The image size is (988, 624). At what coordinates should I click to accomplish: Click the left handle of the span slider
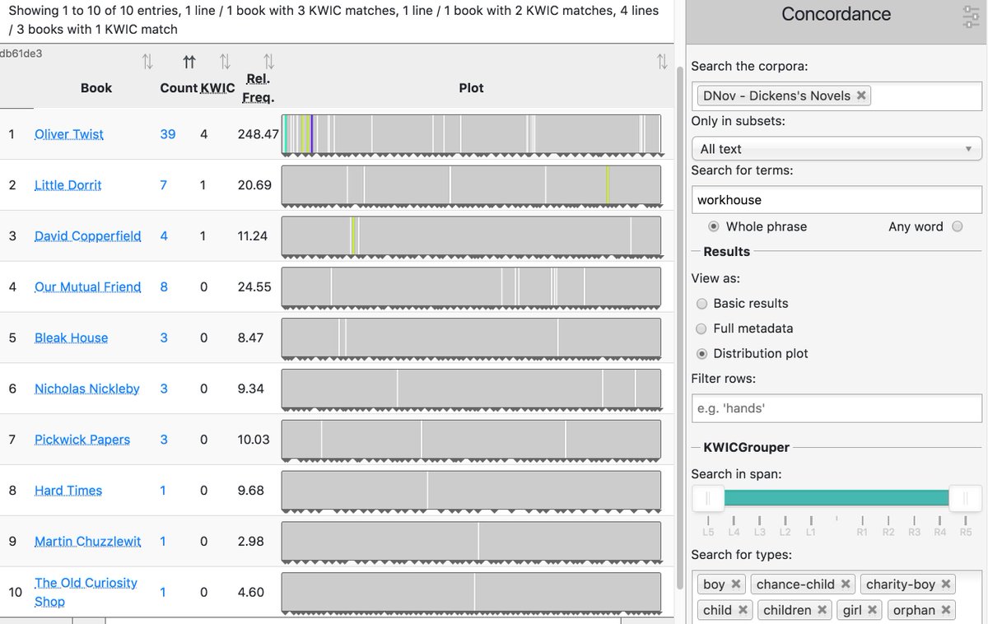(x=708, y=498)
